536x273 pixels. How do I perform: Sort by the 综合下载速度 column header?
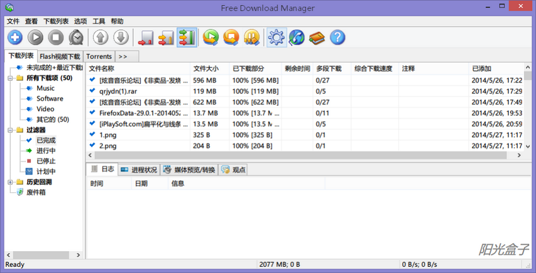tap(375, 68)
